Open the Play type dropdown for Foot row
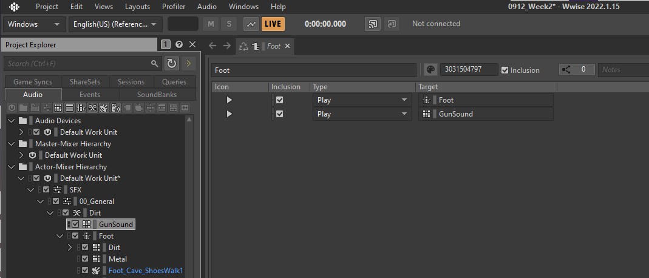Image resolution: width=649 pixels, height=278 pixels. click(362, 100)
